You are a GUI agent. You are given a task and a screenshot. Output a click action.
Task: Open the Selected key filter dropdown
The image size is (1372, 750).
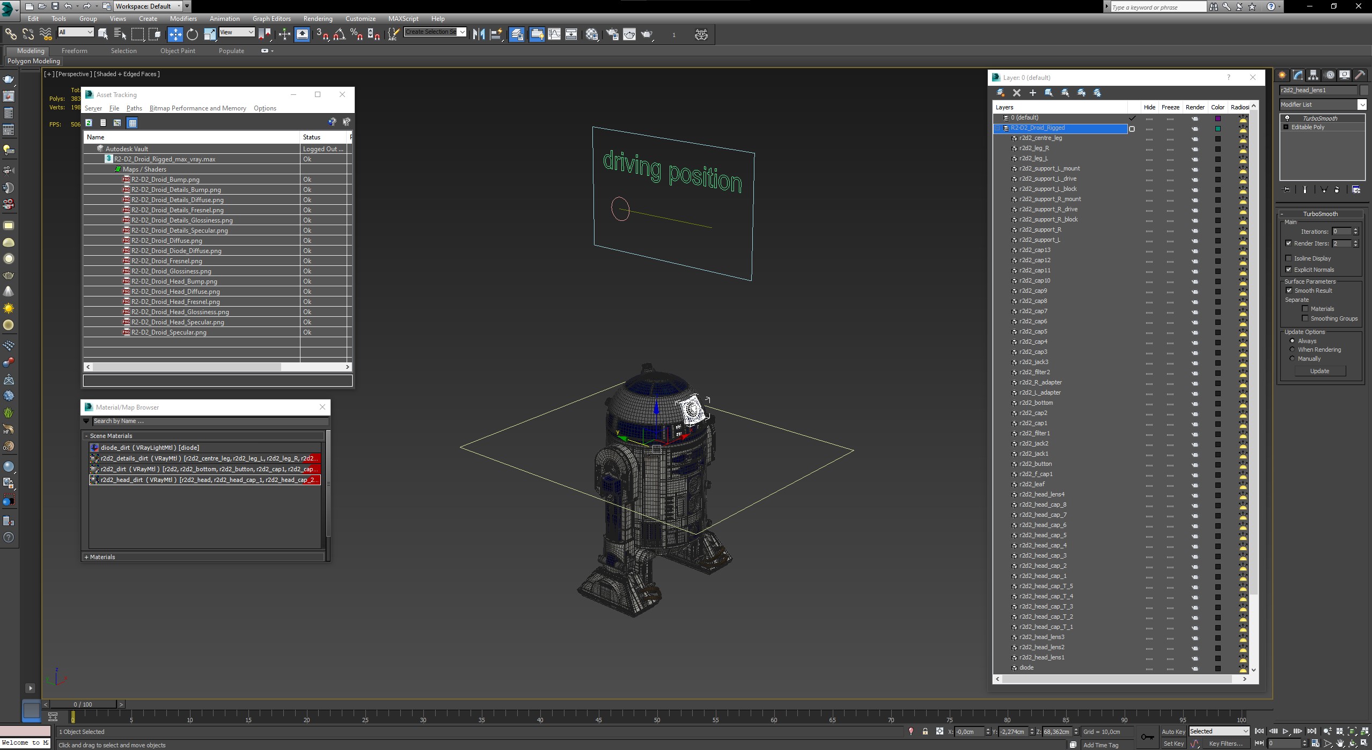pos(1219,731)
